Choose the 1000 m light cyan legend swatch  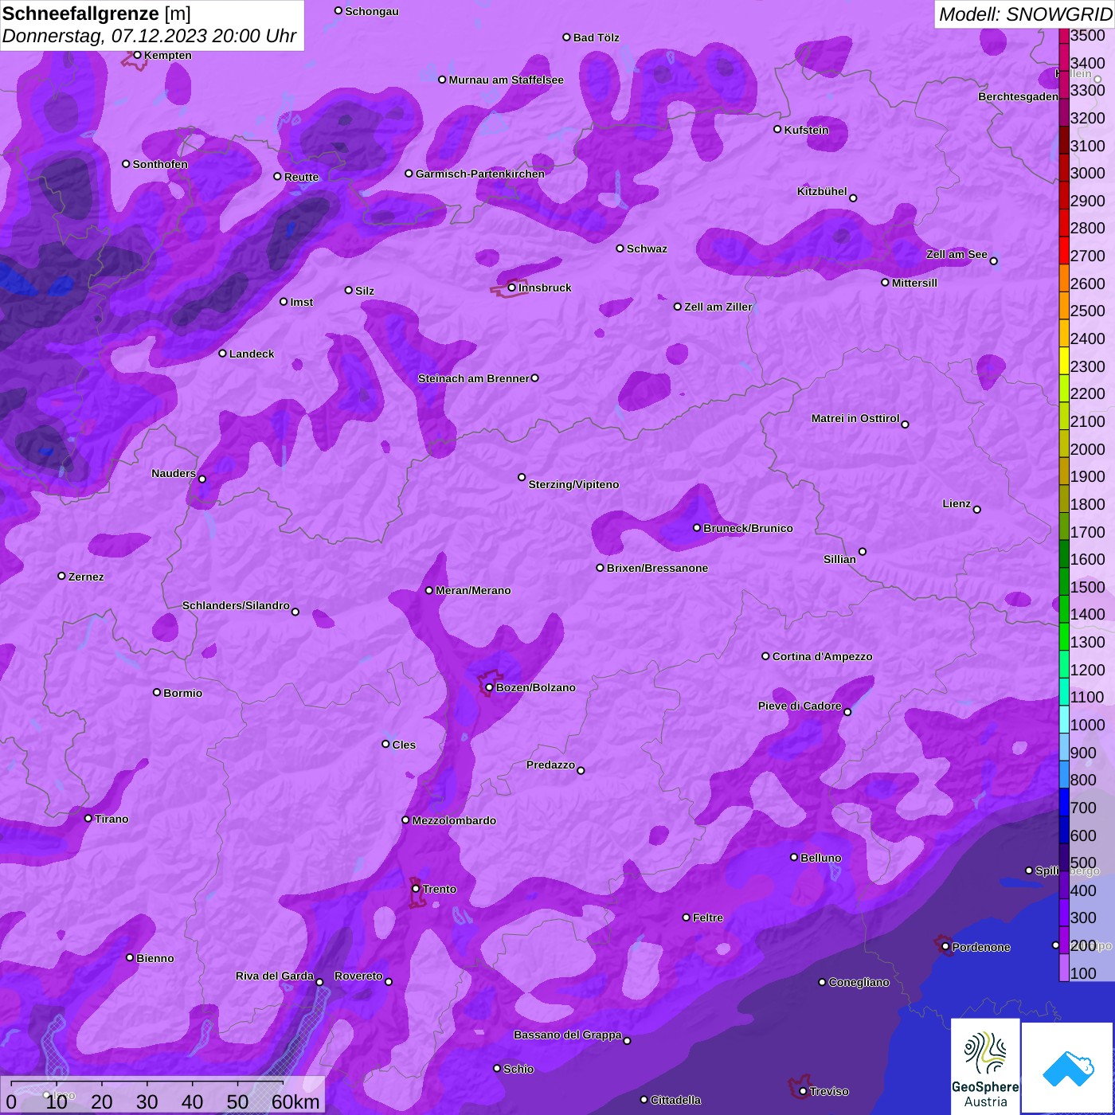1064,720
